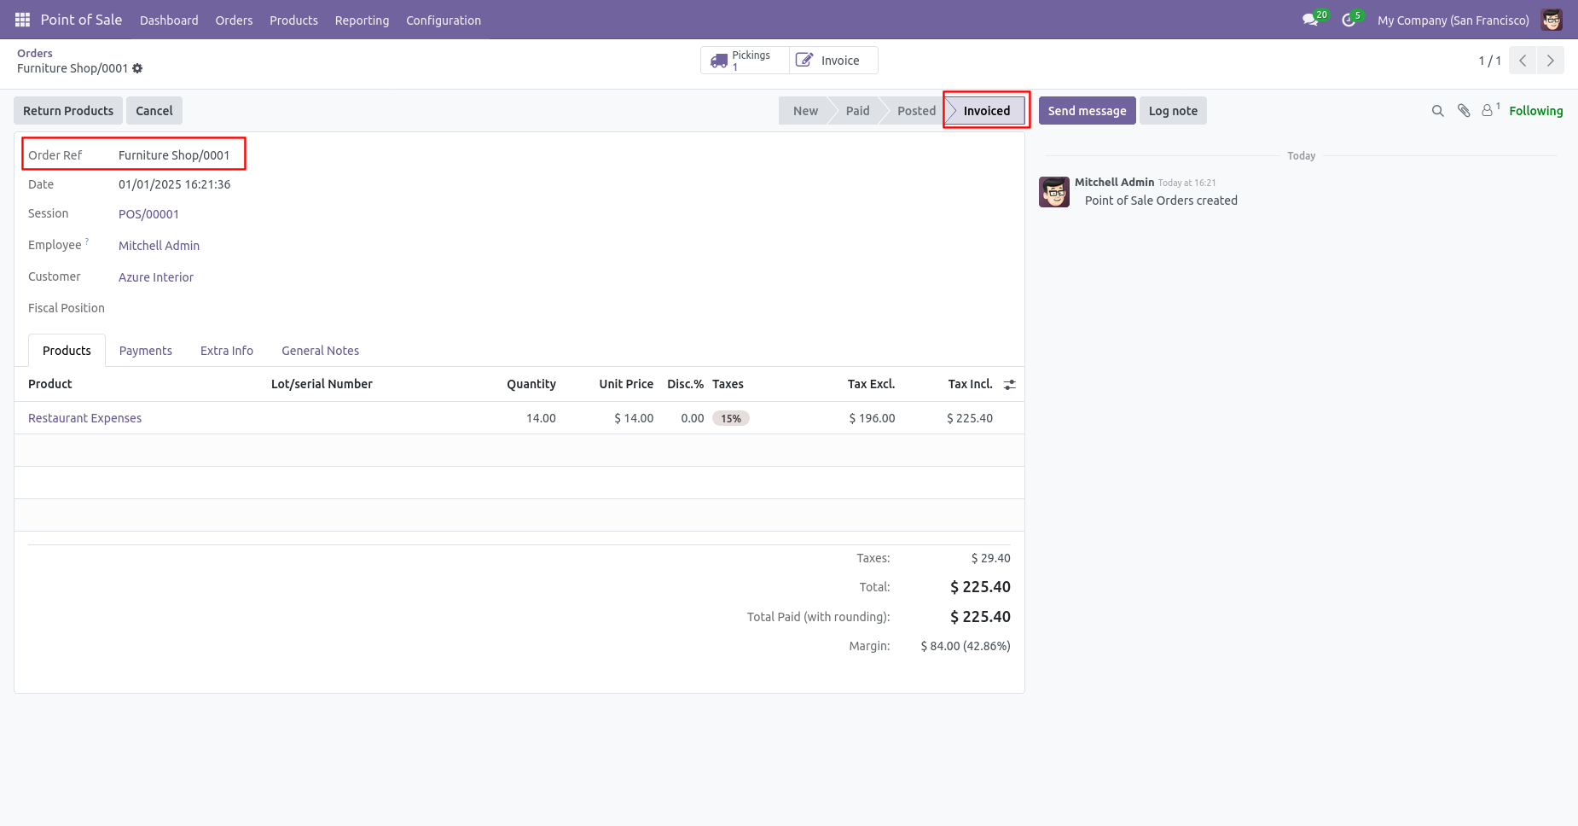Toggle the Following button
The height and width of the screenshot is (826, 1578).
tap(1535, 111)
